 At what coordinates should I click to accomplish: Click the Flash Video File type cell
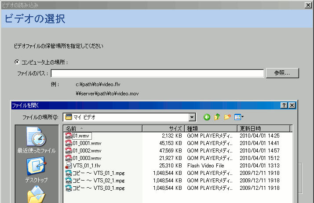tap(206, 166)
